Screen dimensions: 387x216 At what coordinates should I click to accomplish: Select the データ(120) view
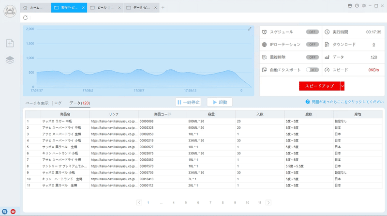click(79, 103)
